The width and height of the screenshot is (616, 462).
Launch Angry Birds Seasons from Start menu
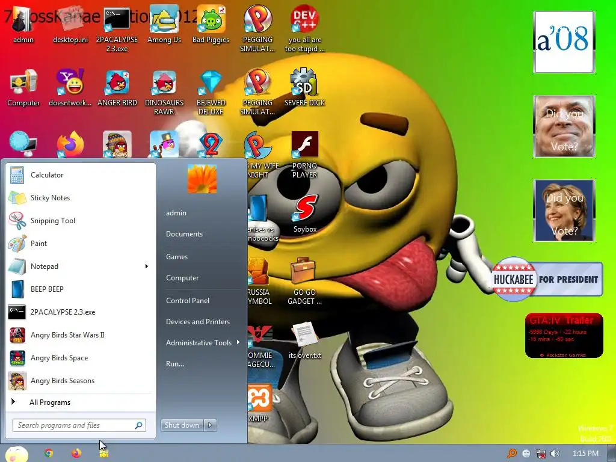pos(80,381)
